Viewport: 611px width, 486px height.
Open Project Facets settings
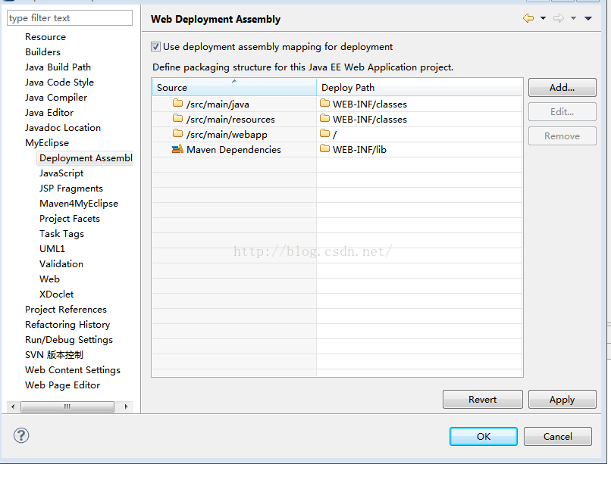(70, 219)
